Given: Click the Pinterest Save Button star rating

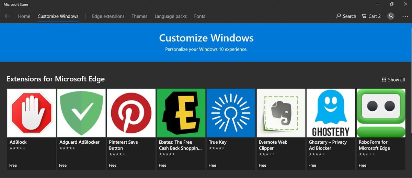Looking at the screenshot, I should click(117, 154).
